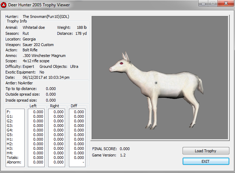Click the deer's red eye in preview
The image size is (235, 173).
coord(121,63)
